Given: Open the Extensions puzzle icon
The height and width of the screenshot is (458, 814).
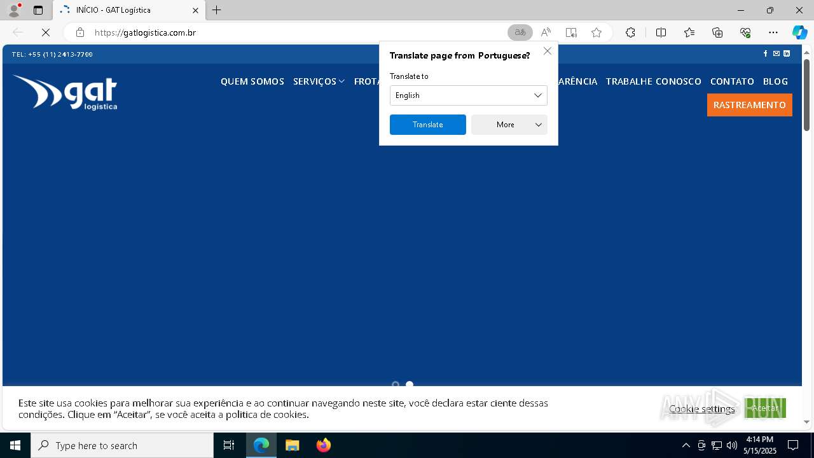Looking at the screenshot, I should [630, 32].
